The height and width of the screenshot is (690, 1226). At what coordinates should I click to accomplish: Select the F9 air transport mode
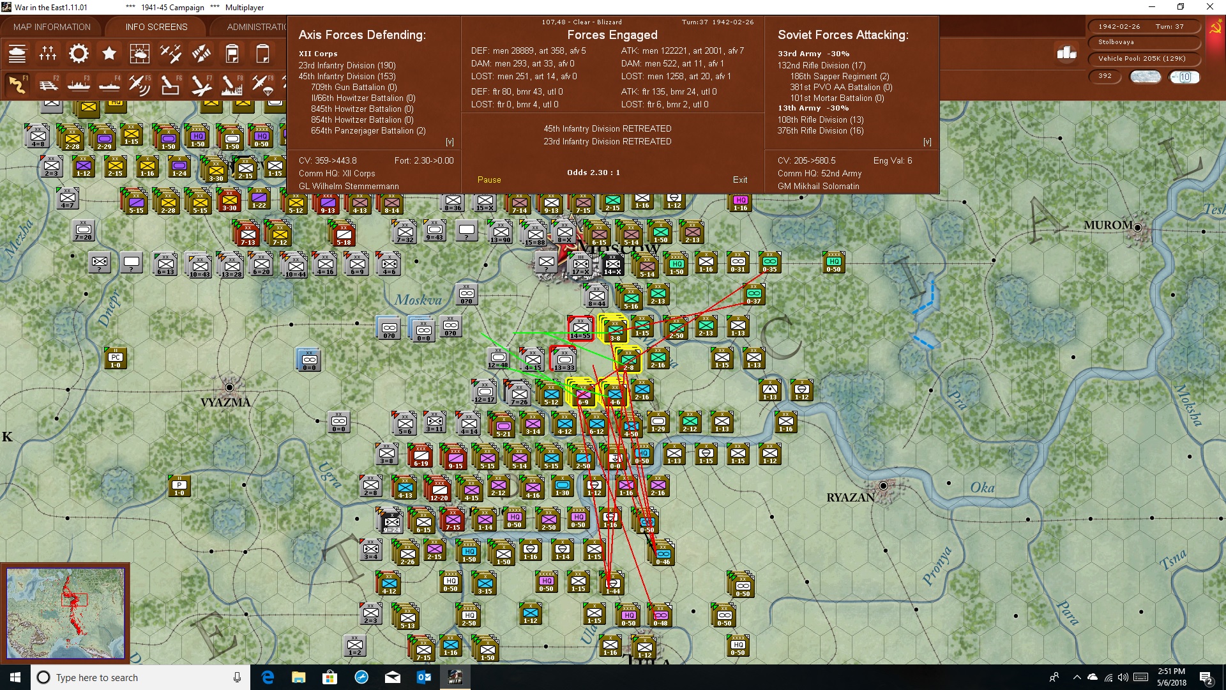click(262, 84)
